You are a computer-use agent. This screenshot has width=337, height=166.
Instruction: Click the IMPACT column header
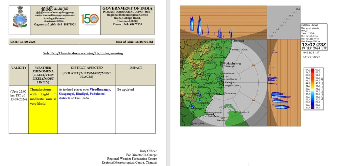135,68
